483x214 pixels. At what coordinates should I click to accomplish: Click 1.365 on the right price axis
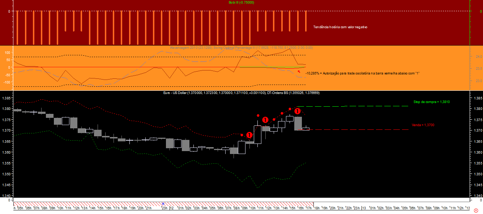tap(478, 141)
